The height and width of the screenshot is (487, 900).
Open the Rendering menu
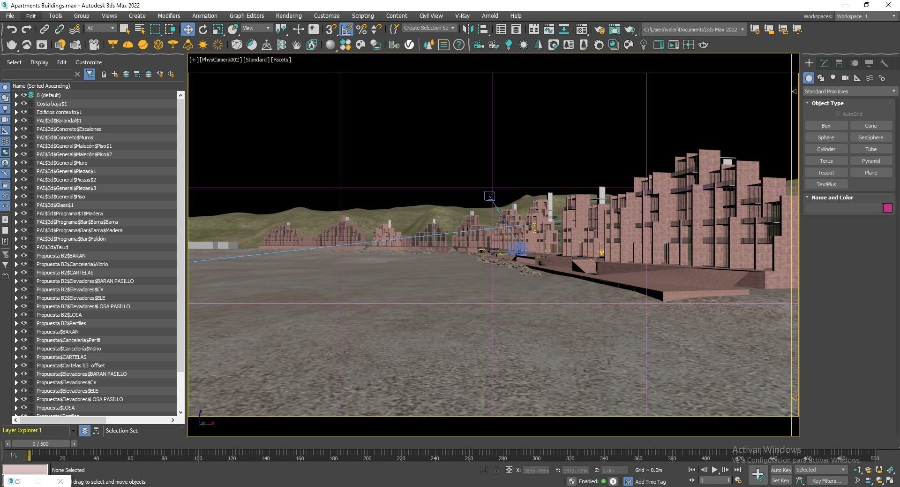pos(288,16)
